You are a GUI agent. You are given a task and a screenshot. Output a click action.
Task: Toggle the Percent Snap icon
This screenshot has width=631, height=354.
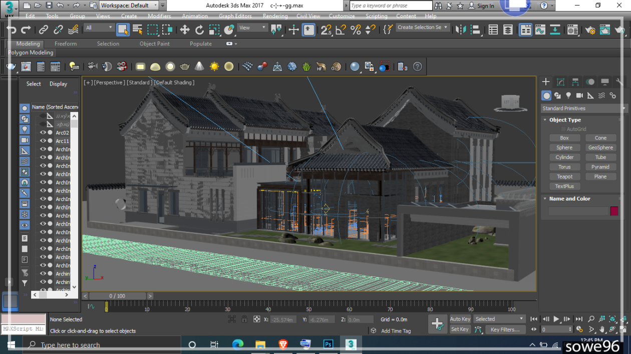coord(356,30)
